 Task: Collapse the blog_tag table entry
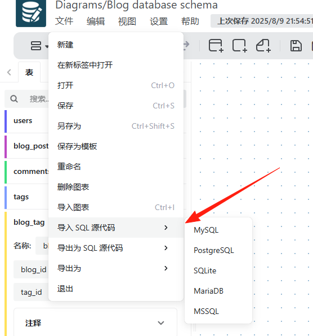pos(26,222)
